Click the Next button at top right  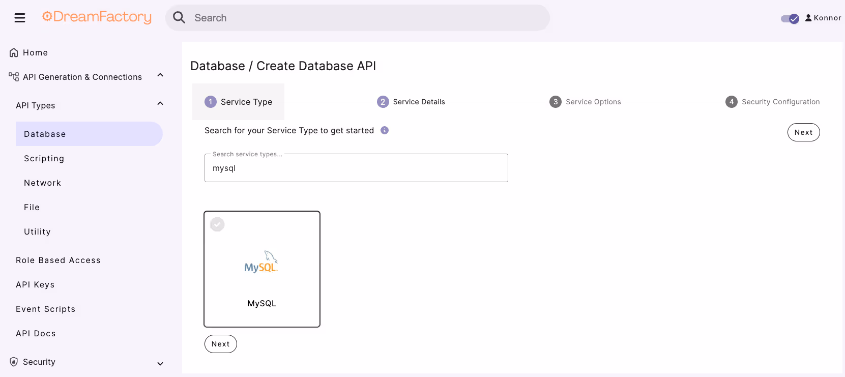pyautogui.click(x=804, y=132)
